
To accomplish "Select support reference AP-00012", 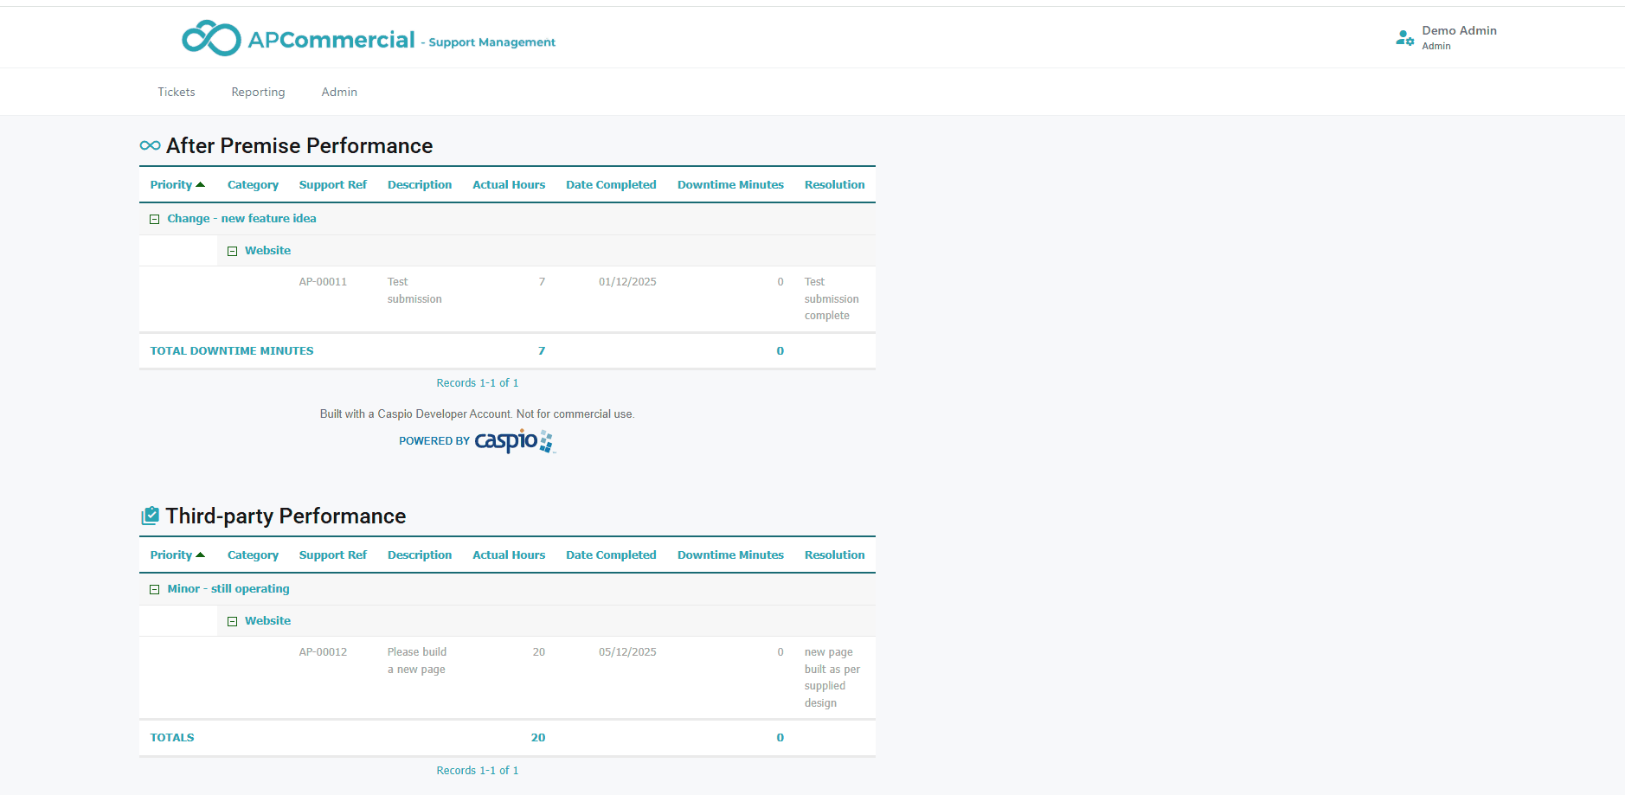I will [x=323, y=651].
